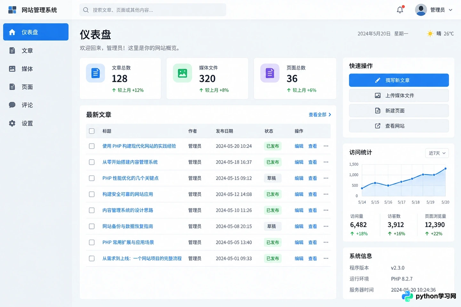Check the box for 使用 PHP 构建现代化网站的实践经验

tap(92, 146)
